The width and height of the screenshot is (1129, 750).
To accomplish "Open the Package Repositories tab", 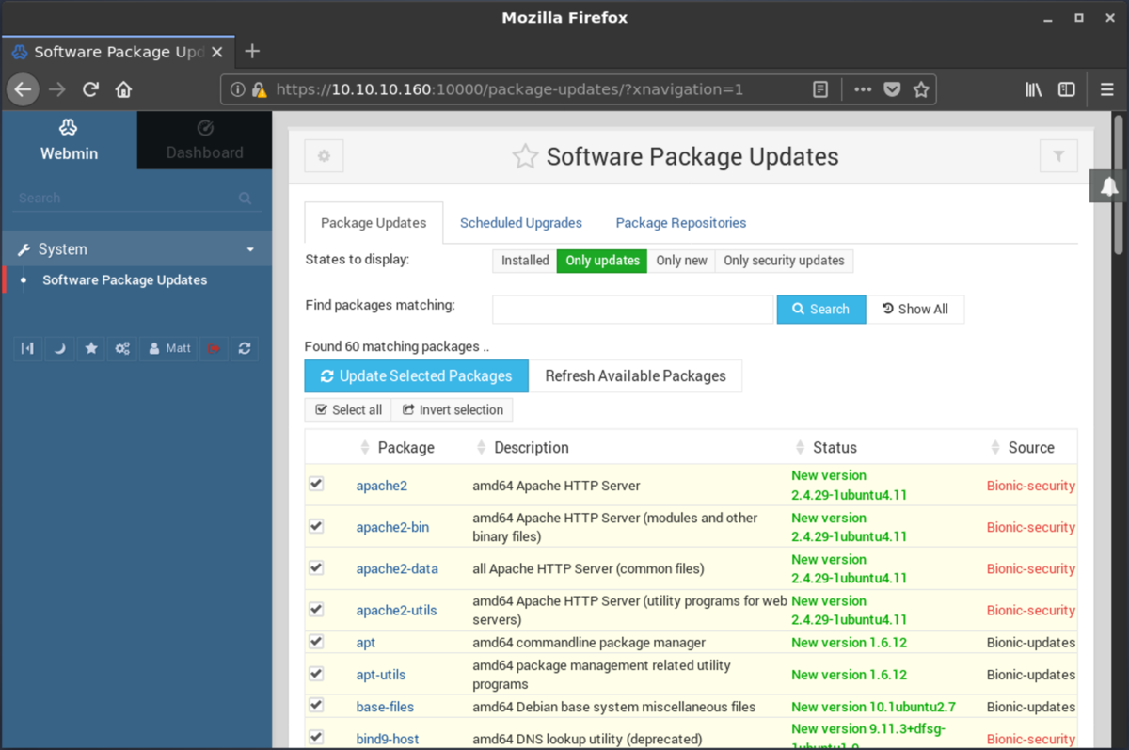I will 680,223.
